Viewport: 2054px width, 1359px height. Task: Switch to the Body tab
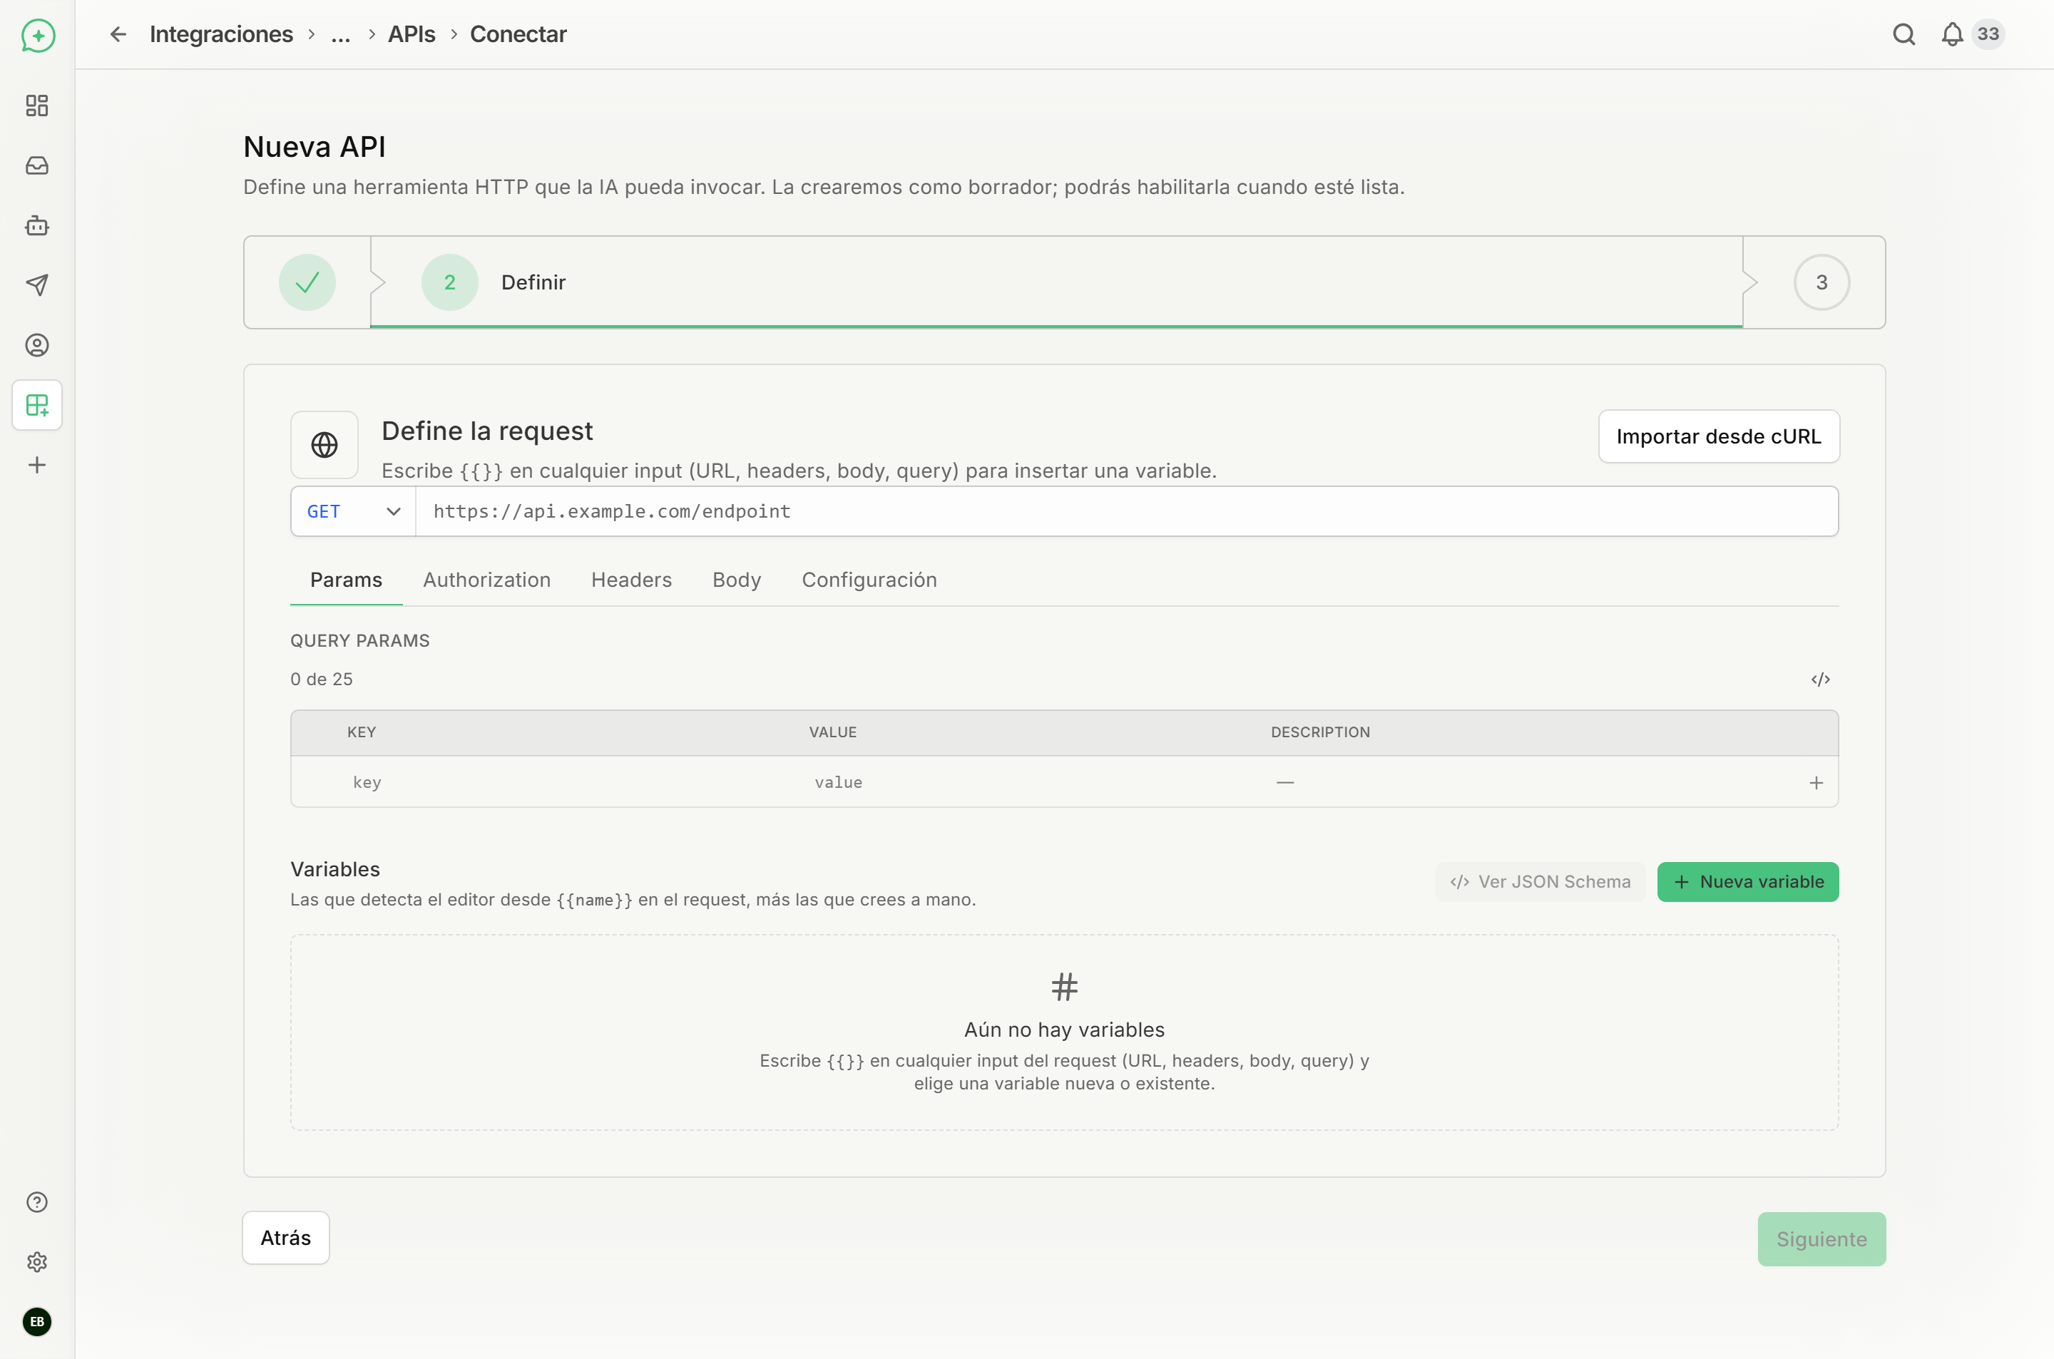pos(737,580)
